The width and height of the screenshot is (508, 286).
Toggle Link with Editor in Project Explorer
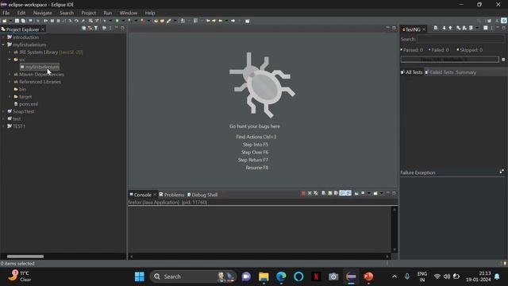90,29
